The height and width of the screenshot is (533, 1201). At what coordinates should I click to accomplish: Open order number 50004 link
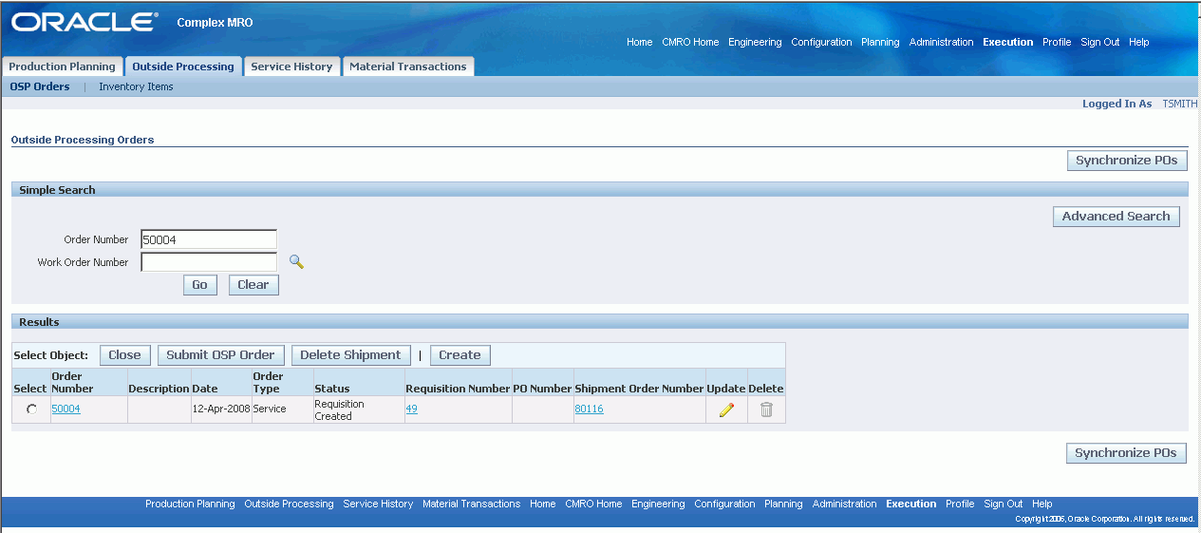click(x=66, y=409)
